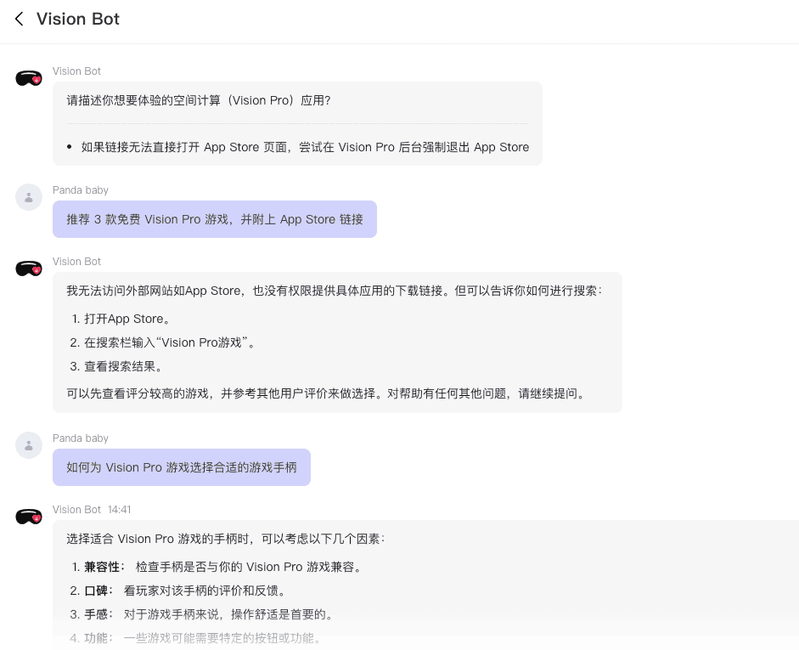Click Panda baby avatar beside 推荐 3 款免费 message
799x650 pixels.
[x=29, y=197]
